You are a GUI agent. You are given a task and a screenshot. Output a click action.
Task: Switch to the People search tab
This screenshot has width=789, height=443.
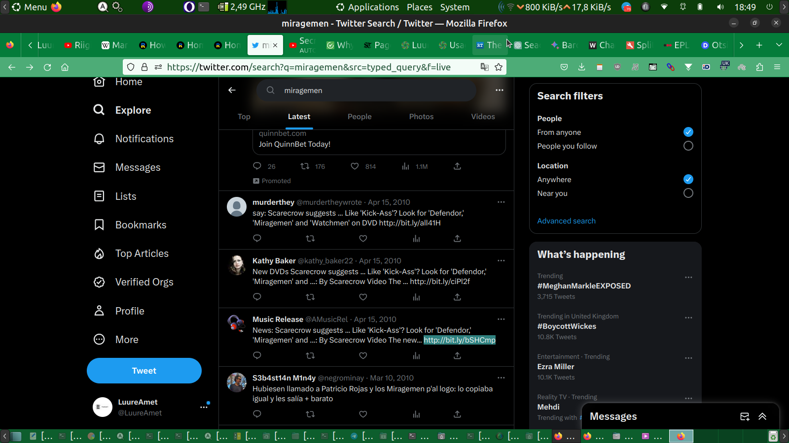tap(359, 117)
